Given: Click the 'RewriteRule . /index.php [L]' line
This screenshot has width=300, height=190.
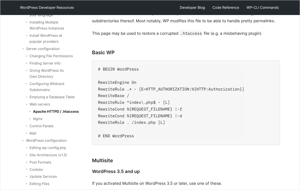Looking at the screenshot, I should click(x=131, y=122).
